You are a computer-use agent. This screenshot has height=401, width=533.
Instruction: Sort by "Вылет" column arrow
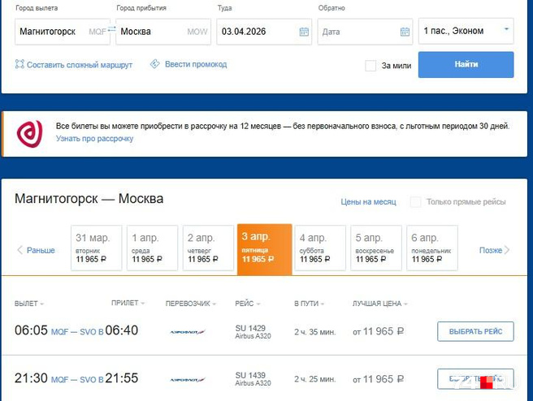tap(42, 304)
